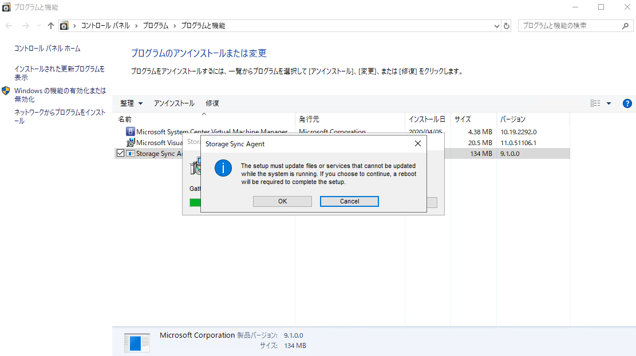Click the setup installer icon behind the dialog
636x356 pixels.
coord(196,166)
